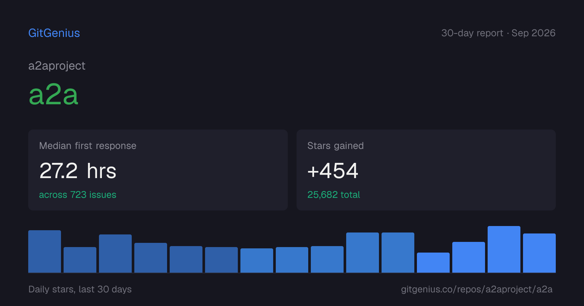Select the tallest bar near chart end
Image resolution: width=584 pixels, height=306 pixels.
(x=504, y=249)
